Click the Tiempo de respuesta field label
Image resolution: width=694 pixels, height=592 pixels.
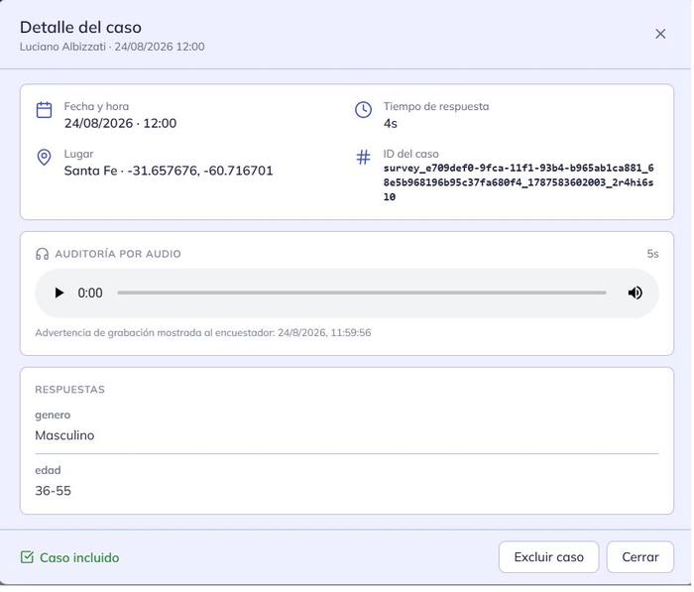[x=436, y=106]
